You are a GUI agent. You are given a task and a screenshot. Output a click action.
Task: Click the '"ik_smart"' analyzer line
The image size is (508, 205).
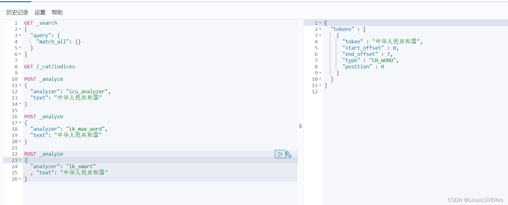pyautogui.click(x=63, y=167)
